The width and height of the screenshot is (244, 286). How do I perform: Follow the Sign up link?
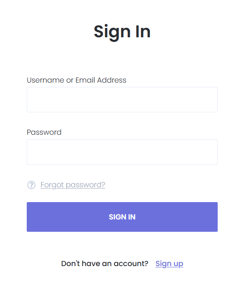[x=169, y=264]
